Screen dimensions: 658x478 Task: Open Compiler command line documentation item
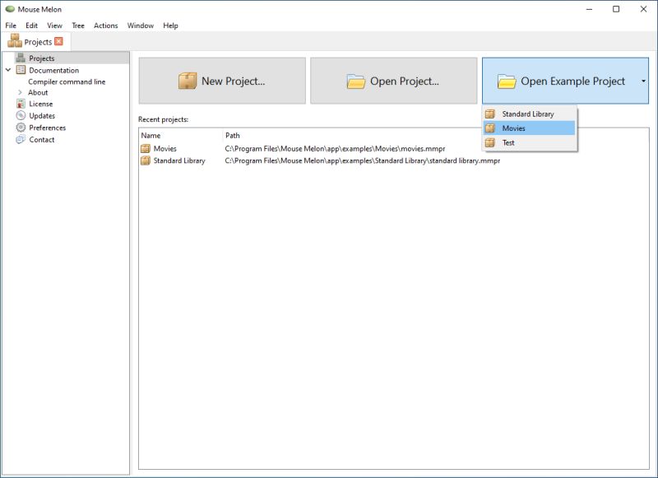pyautogui.click(x=67, y=81)
